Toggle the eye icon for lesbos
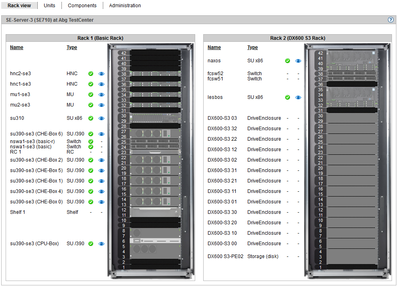The height and width of the screenshot is (287, 398). click(x=298, y=97)
